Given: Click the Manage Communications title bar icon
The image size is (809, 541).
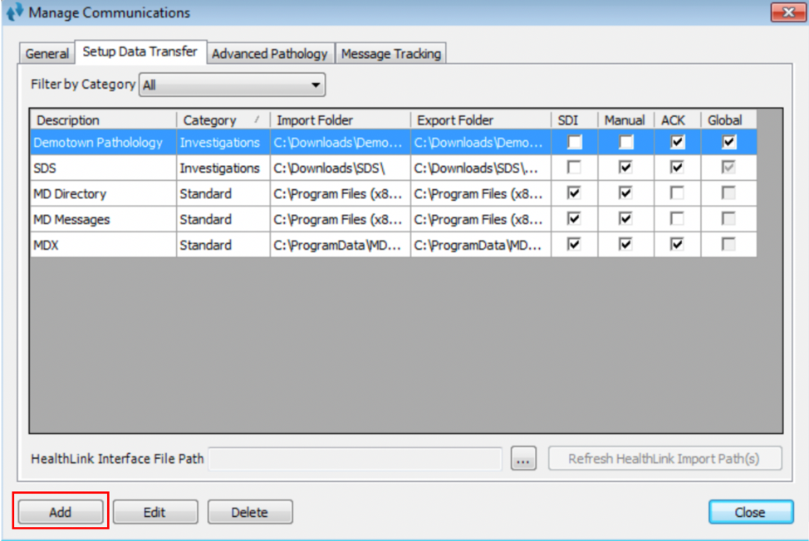Looking at the screenshot, I should click(14, 13).
